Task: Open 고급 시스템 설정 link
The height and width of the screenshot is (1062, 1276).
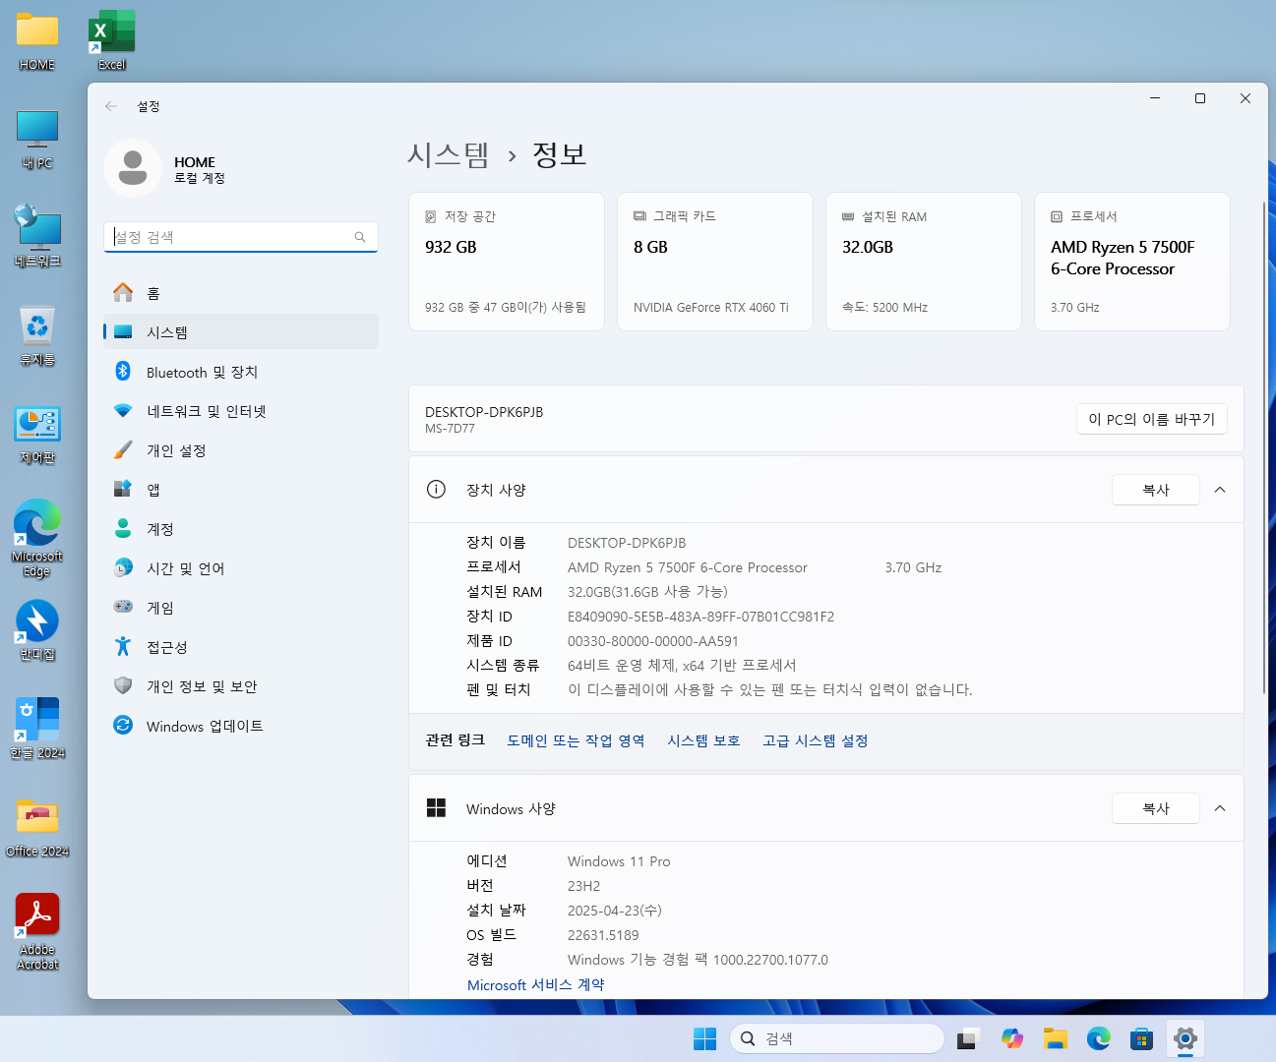Action: point(816,740)
